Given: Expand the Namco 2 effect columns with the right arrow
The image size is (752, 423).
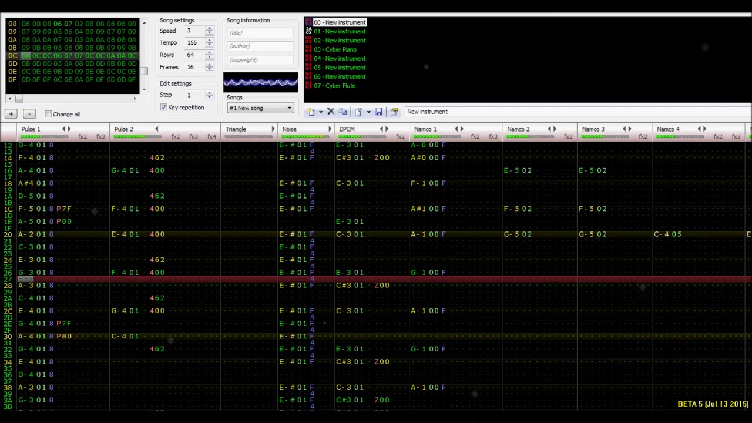Looking at the screenshot, I should pos(555,129).
